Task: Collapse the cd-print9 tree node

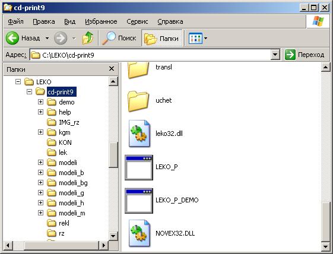Action: [29, 92]
